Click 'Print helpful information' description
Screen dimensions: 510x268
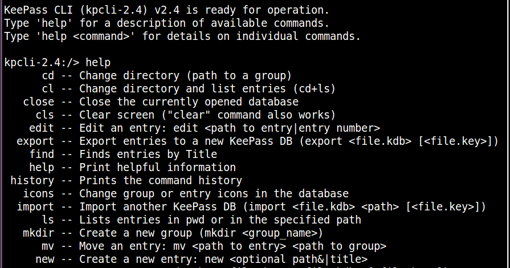click(x=157, y=167)
